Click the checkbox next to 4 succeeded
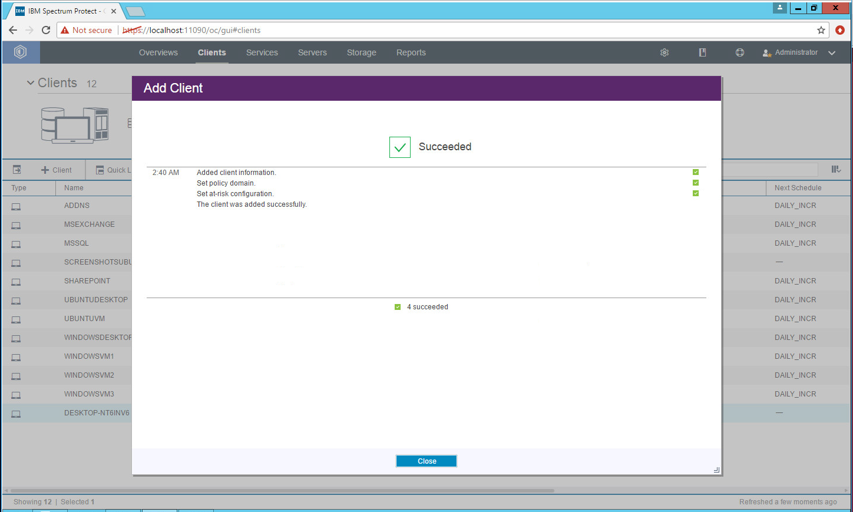 point(398,307)
